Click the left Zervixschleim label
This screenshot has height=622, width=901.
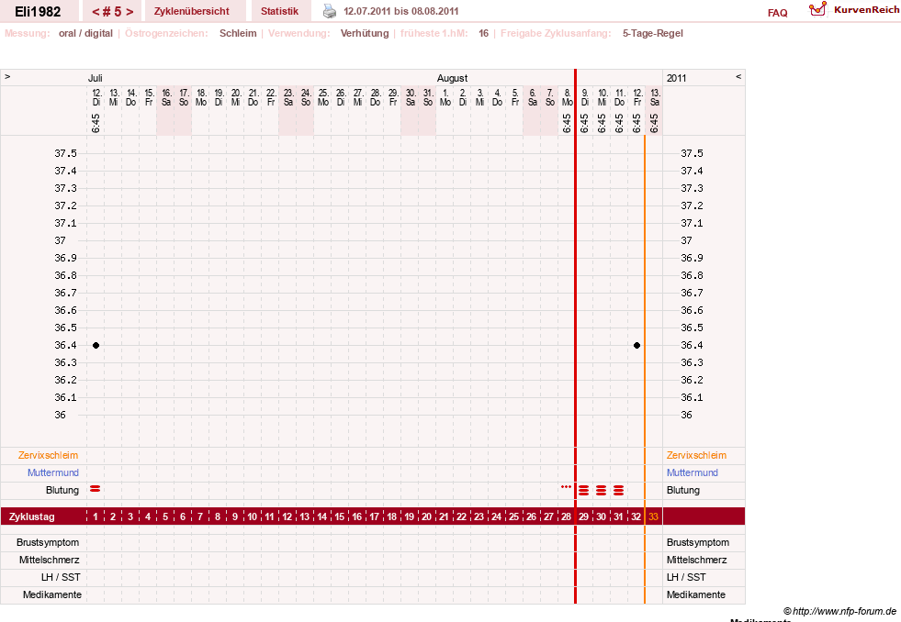[49, 455]
